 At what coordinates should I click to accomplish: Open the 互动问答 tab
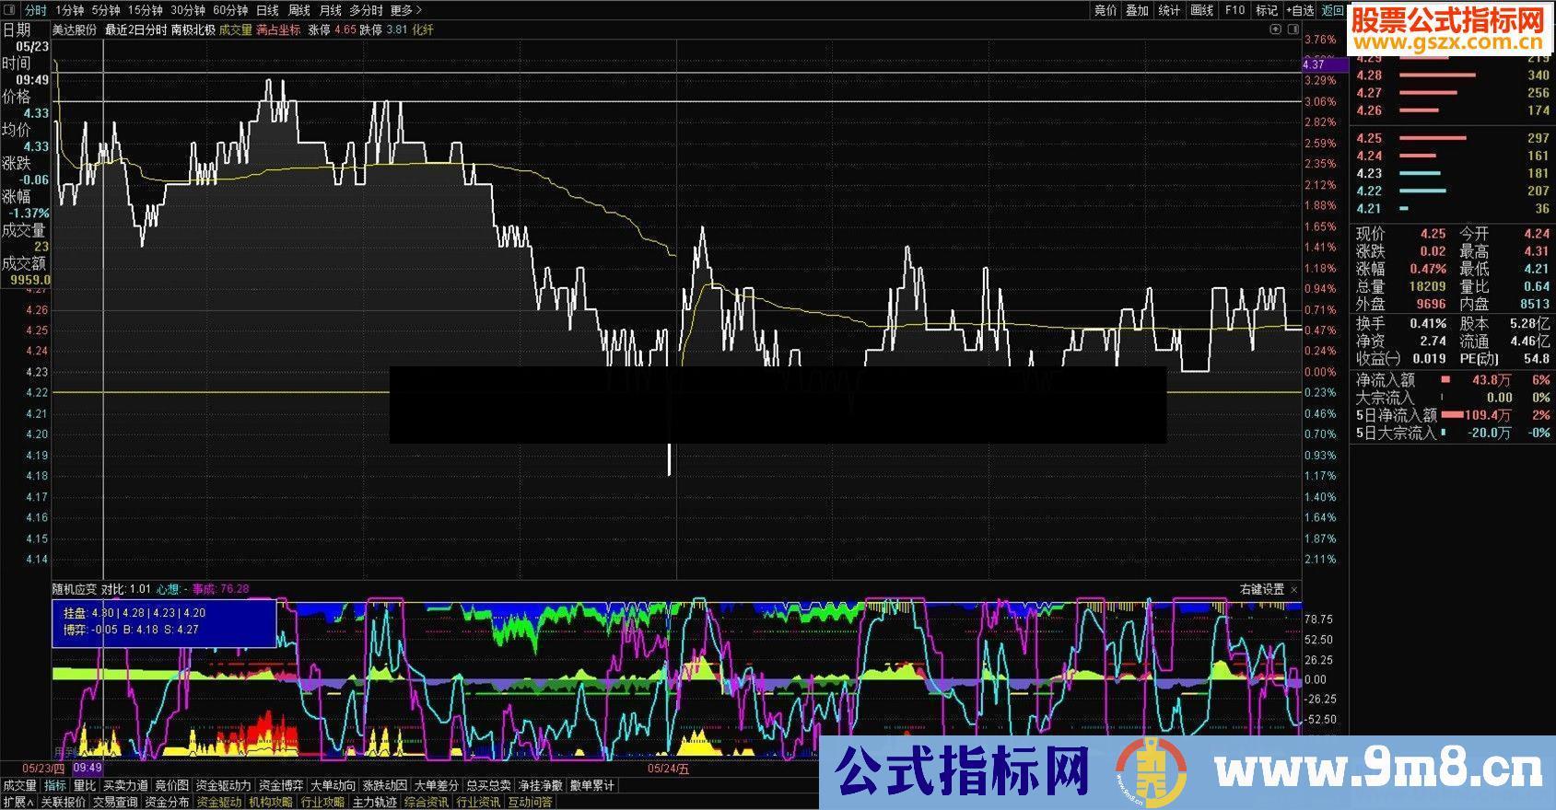530,802
